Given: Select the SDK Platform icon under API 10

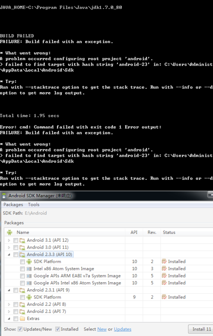Looking at the screenshot, I should 29,261.
